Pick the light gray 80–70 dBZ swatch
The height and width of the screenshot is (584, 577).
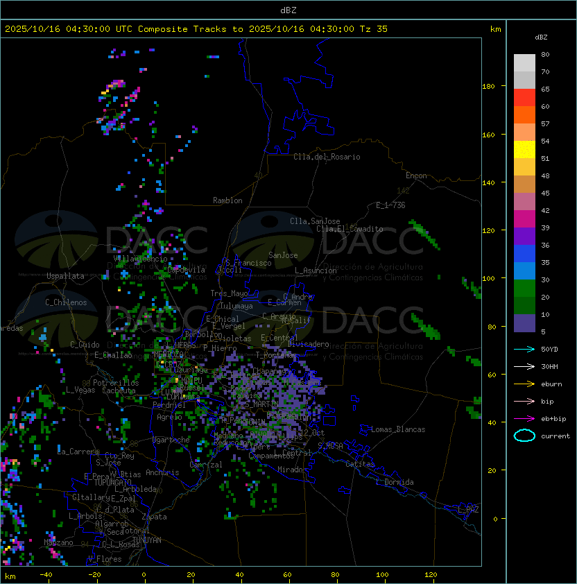524,63
